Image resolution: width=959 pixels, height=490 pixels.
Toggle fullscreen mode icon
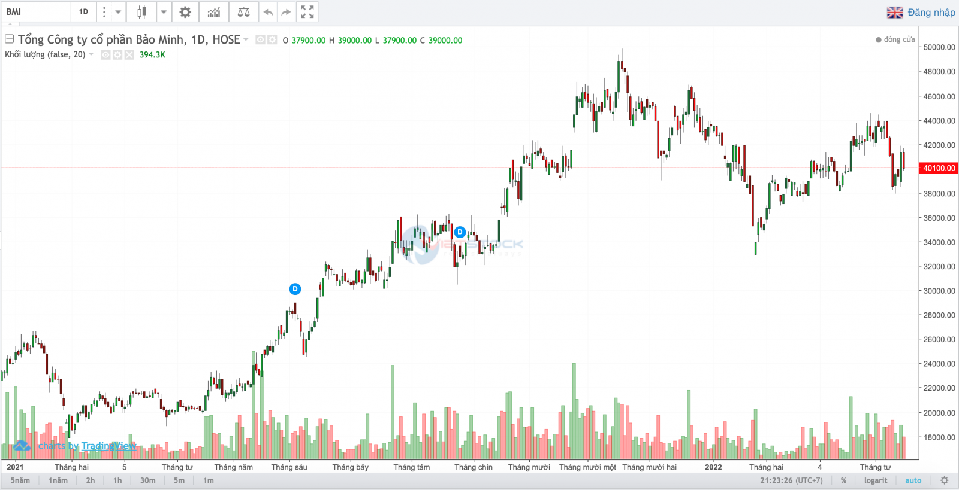307,12
